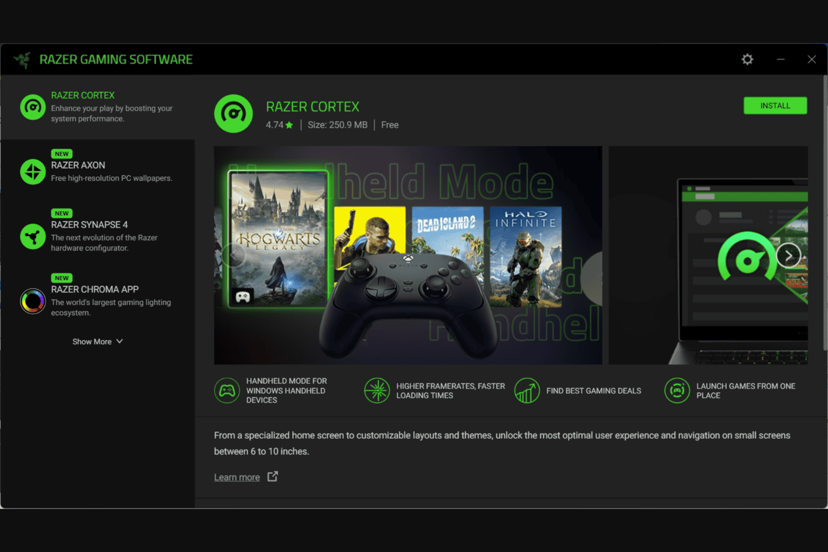Click the launch games feature icon
The width and height of the screenshot is (828, 552).
(x=677, y=390)
